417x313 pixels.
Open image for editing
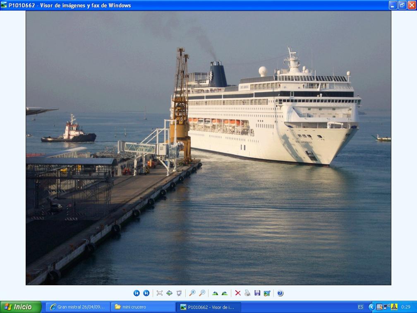tap(267, 293)
